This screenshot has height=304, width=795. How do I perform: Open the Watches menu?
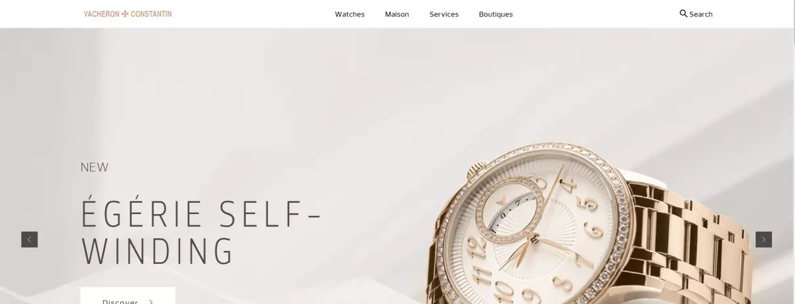pos(350,14)
